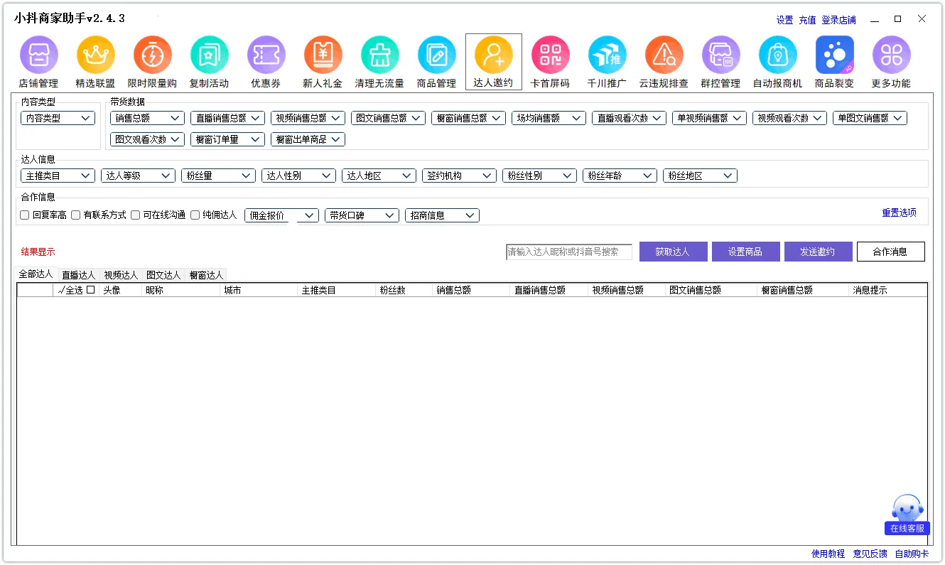Enable the 回复率高 checkbox
This screenshot has width=945, height=565.
[25, 215]
